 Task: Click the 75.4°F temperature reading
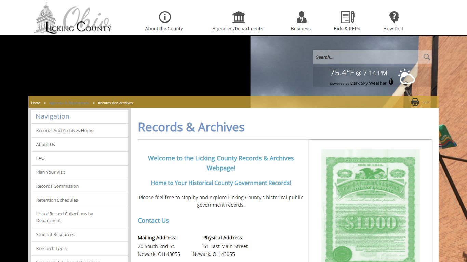[342, 73]
